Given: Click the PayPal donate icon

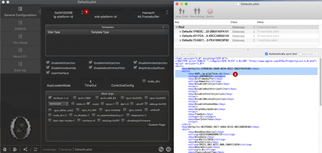Looking at the screenshot, I should (35, 149).
